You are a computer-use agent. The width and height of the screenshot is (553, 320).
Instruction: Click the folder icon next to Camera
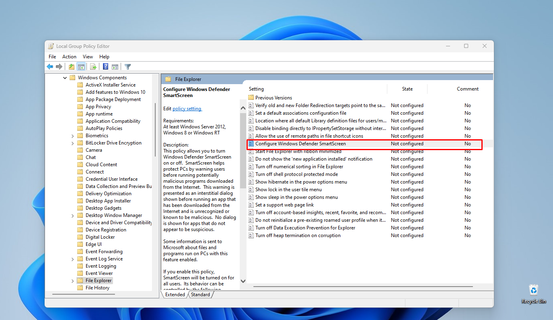pos(80,150)
